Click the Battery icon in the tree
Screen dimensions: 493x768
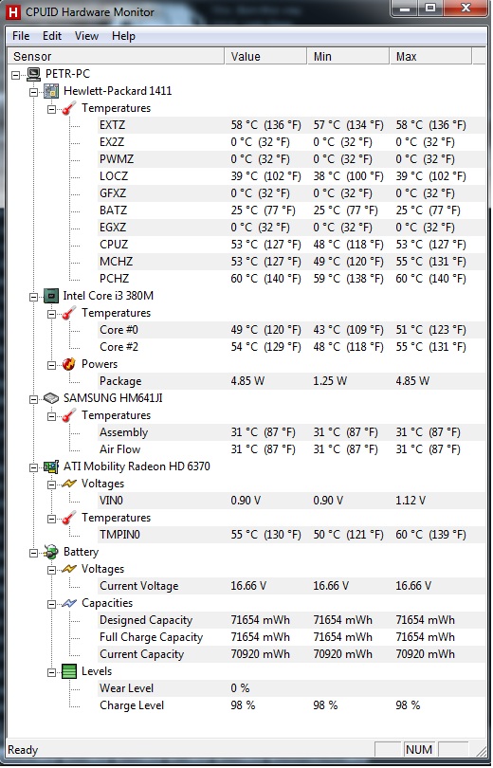[x=51, y=552]
